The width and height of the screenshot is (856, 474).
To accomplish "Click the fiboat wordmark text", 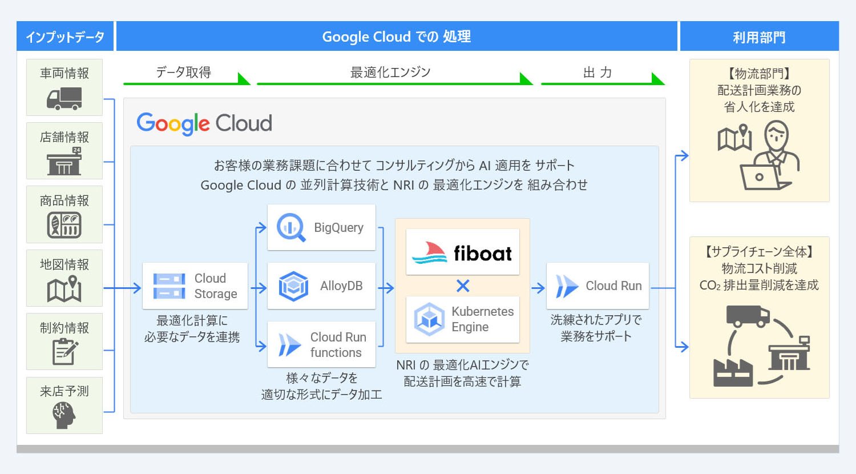I will [x=483, y=253].
